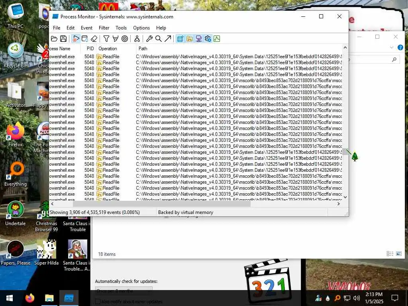Toggle Show Profiling Events
The height and width of the screenshot is (306, 408).
point(217,39)
